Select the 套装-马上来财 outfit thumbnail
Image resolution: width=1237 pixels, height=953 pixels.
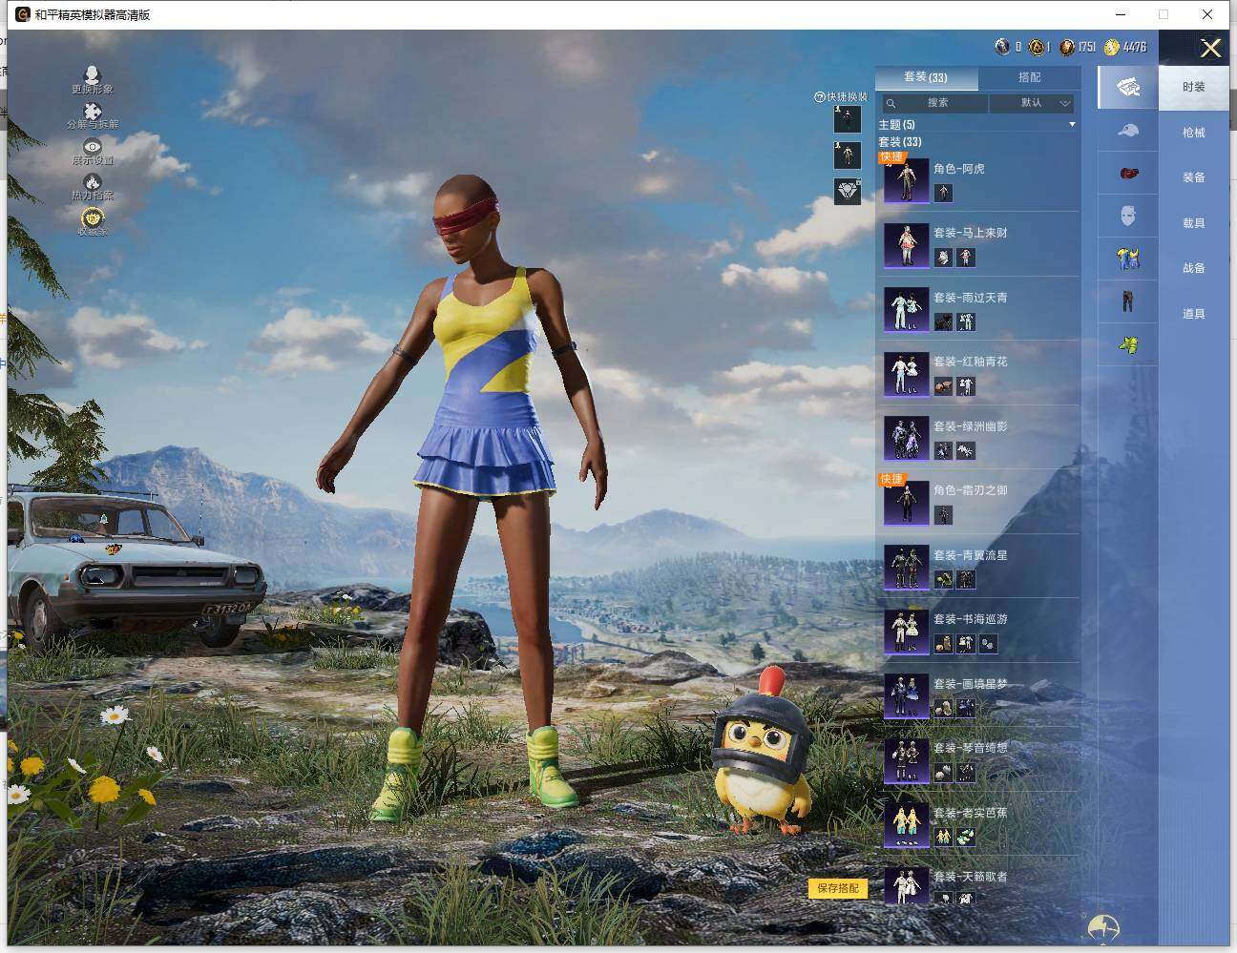click(x=906, y=245)
